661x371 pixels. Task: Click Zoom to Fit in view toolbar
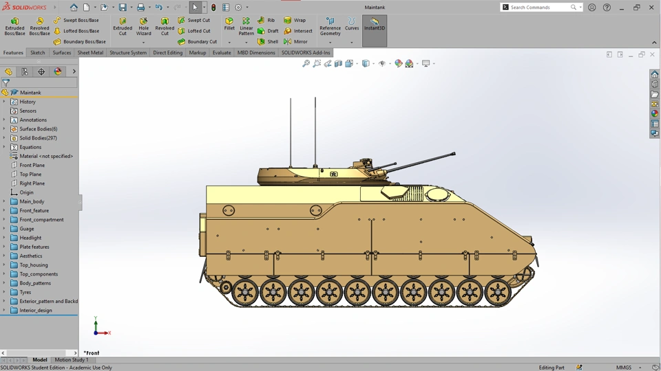click(x=306, y=63)
